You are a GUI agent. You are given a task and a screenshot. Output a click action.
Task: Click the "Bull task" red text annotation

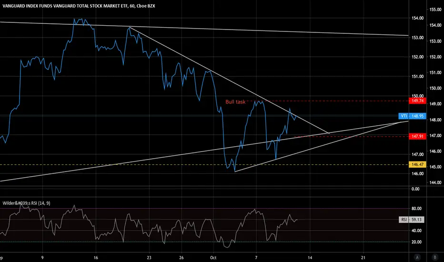pyautogui.click(x=235, y=101)
